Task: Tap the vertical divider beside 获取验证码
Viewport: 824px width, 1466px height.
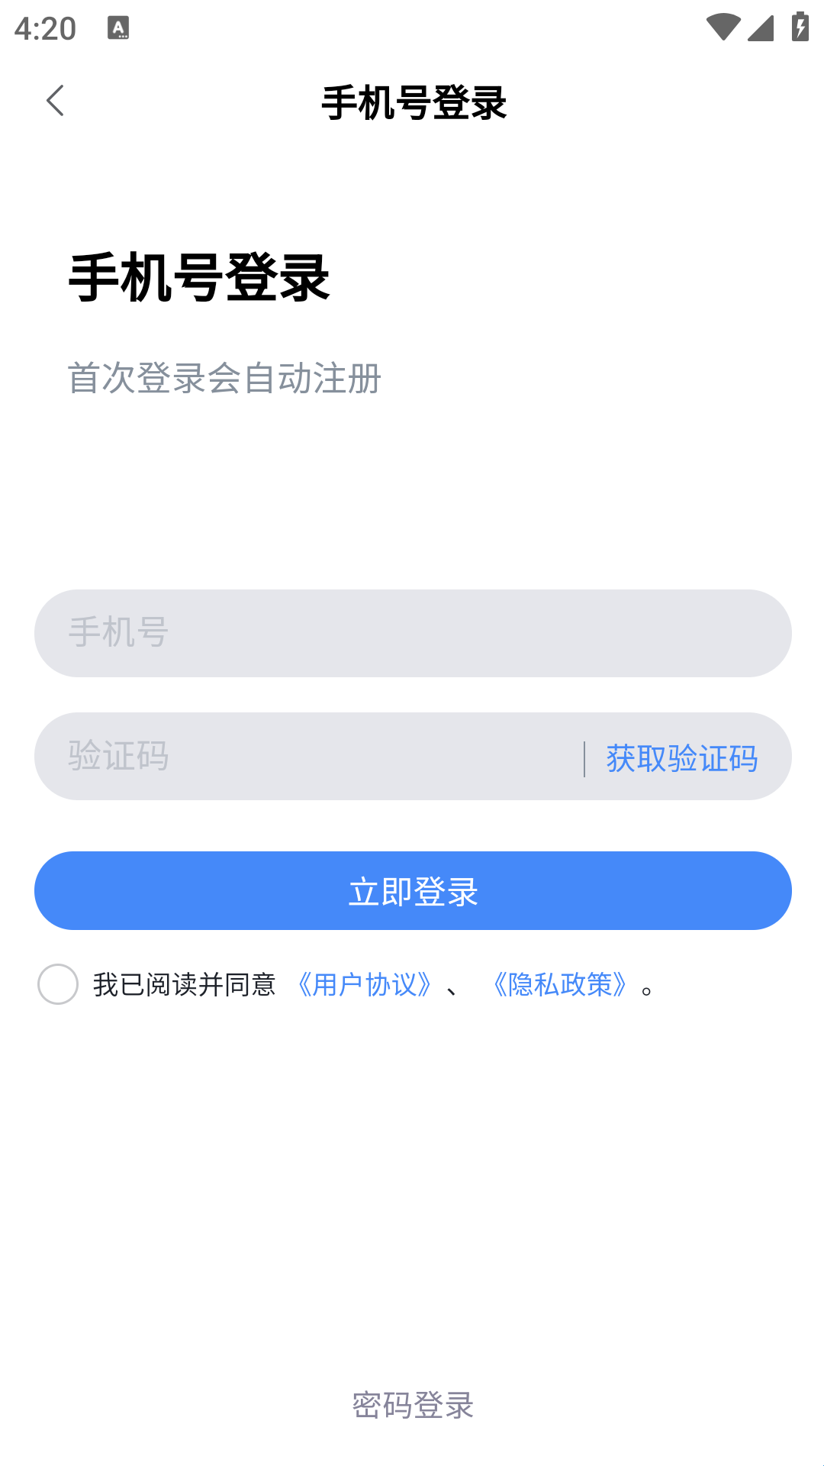Action: pyautogui.click(x=584, y=759)
